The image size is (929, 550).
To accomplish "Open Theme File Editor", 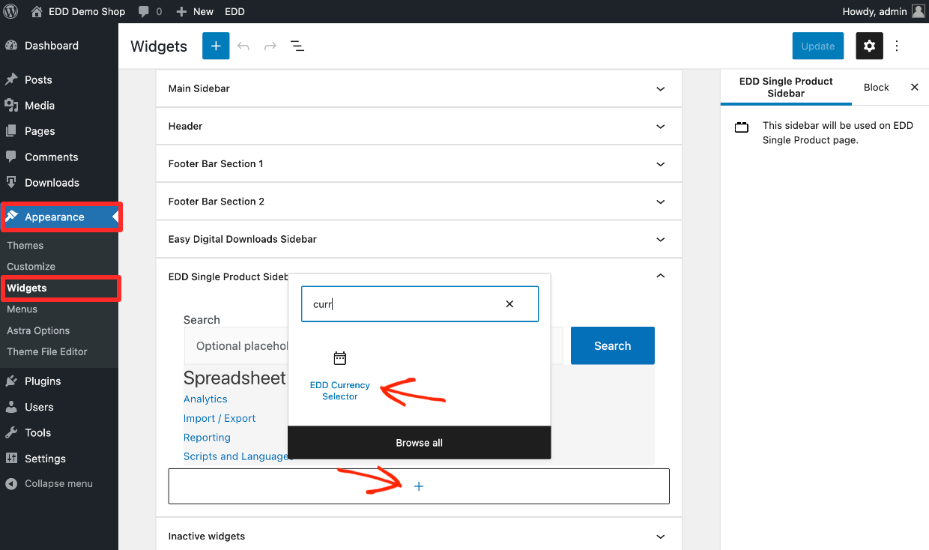I will click(x=47, y=351).
